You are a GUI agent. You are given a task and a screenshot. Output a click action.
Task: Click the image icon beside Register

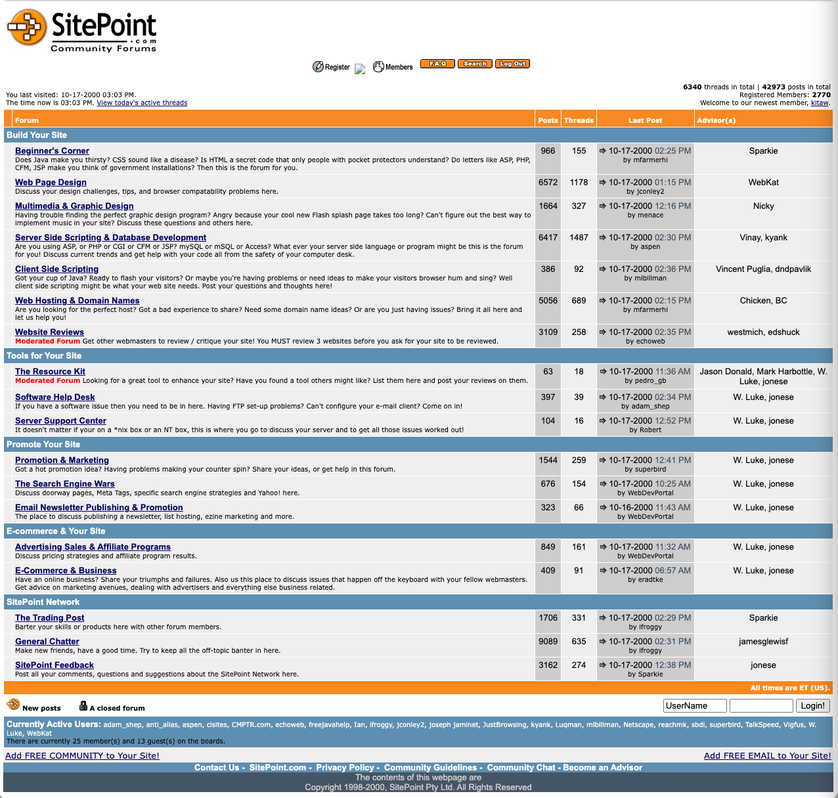pyautogui.click(x=359, y=69)
